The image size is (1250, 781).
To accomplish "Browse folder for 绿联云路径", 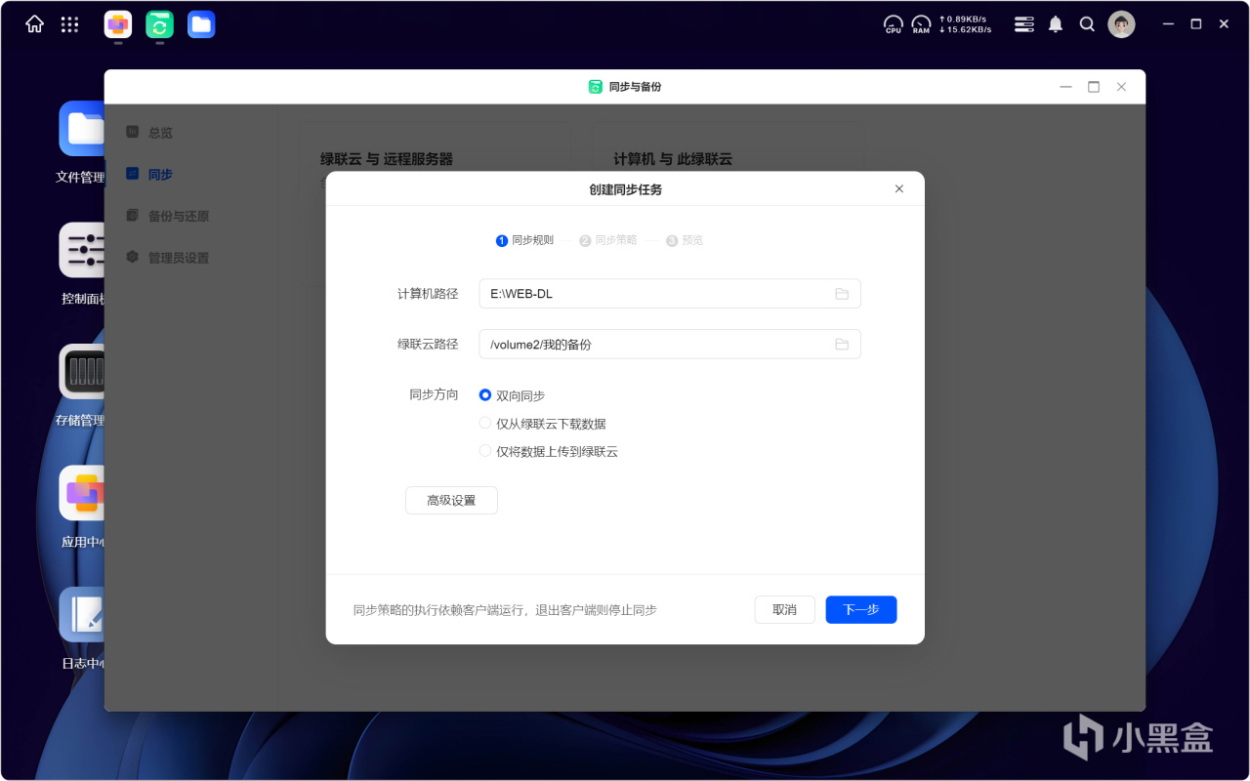I will click(842, 345).
